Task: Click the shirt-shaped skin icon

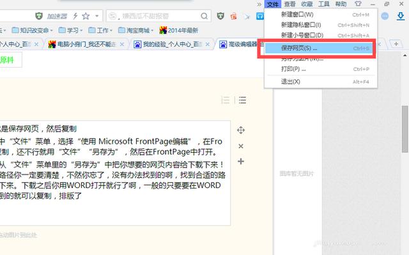Action: pos(358,4)
